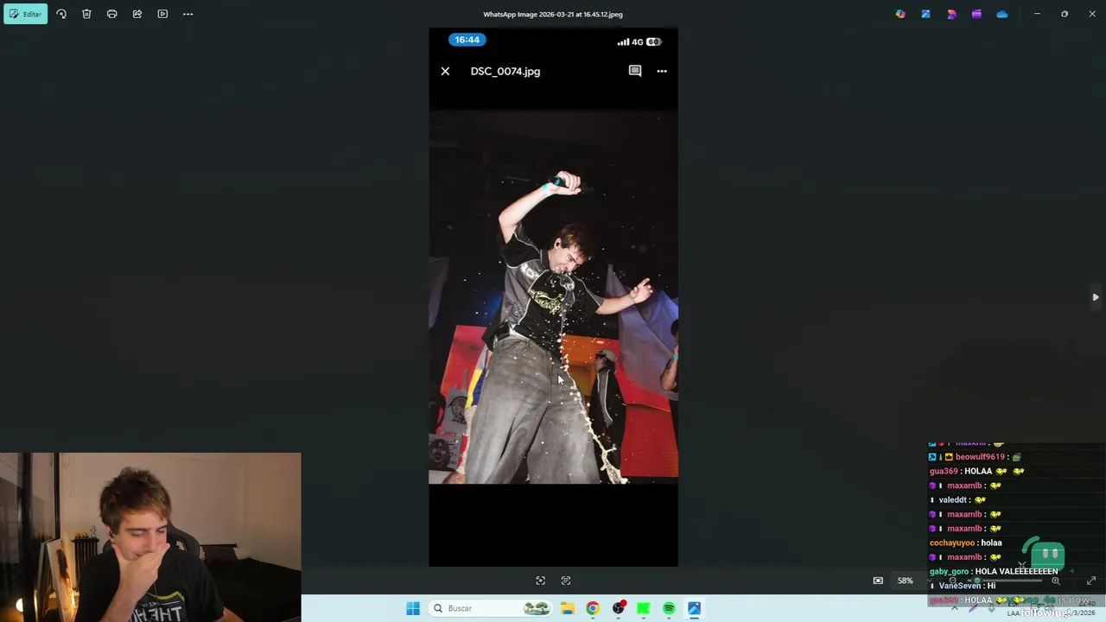This screenshot has height=622, width=1106.
Task: Delete the photo using the trash icon
Action: (86, 14)
